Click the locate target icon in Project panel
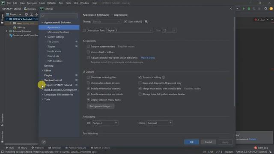The height and width of the screenshot is (154, 274). pos(26,14)
